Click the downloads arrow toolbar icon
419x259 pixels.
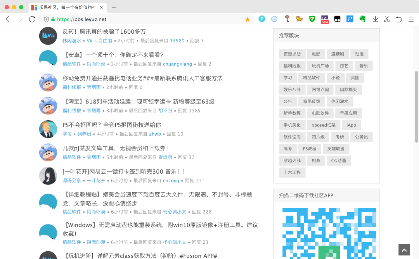(376, 19)
